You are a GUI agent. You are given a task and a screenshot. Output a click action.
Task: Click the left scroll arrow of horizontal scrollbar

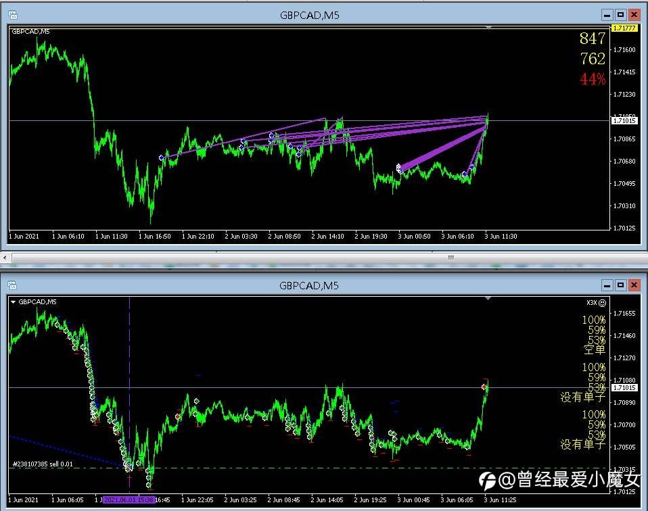coord(5,258)
